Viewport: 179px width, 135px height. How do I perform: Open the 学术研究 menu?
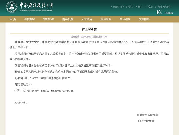125,19
